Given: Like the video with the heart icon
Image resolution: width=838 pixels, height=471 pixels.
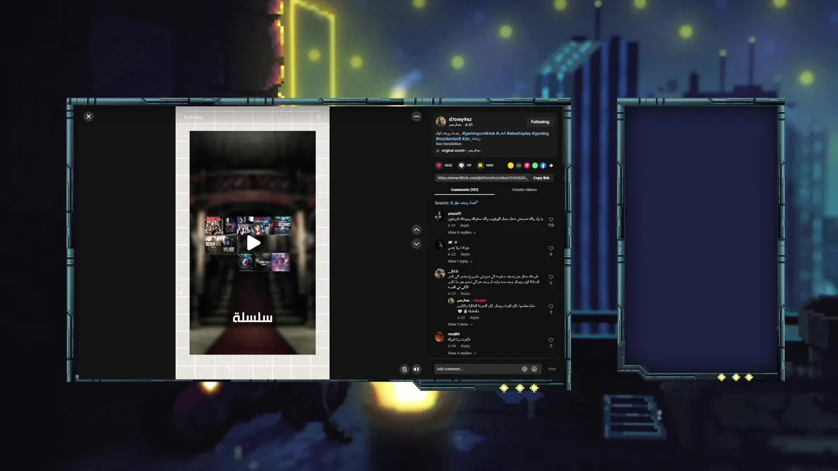Looking at the screenshot, I should point(439,166).
